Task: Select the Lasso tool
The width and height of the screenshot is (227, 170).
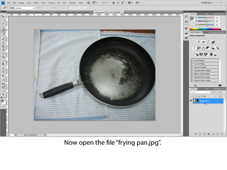Action: 3,24
